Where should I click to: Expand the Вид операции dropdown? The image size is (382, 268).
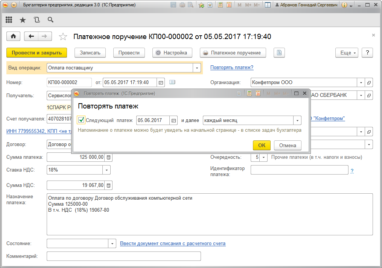(x=197, y=68)
